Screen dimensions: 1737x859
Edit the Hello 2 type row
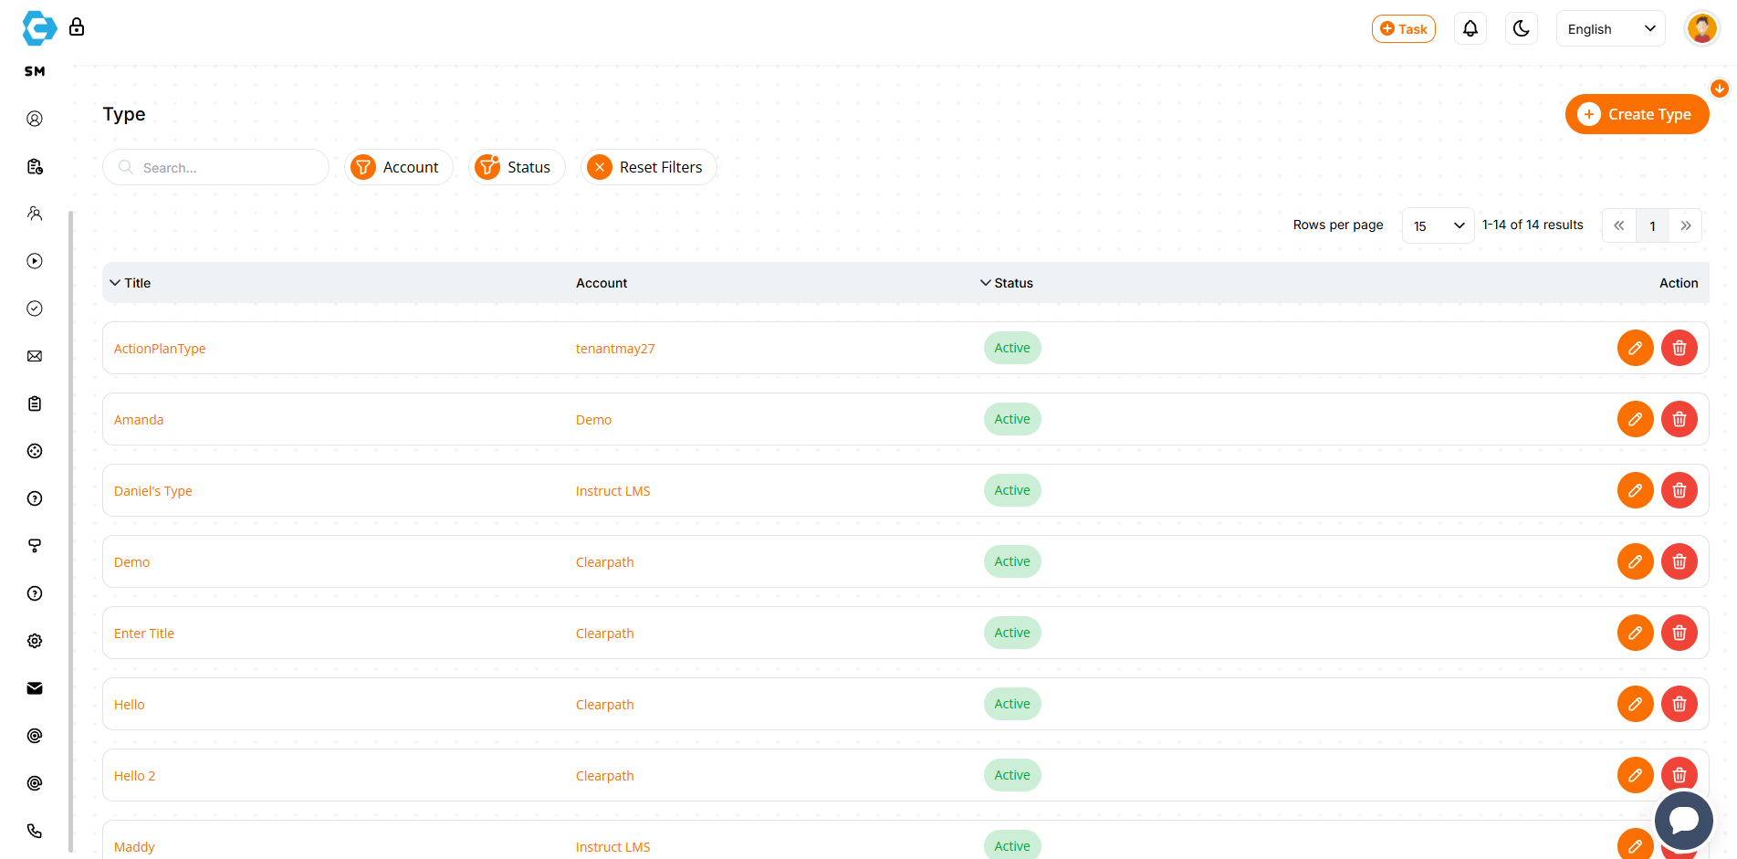coord(1636,775)
